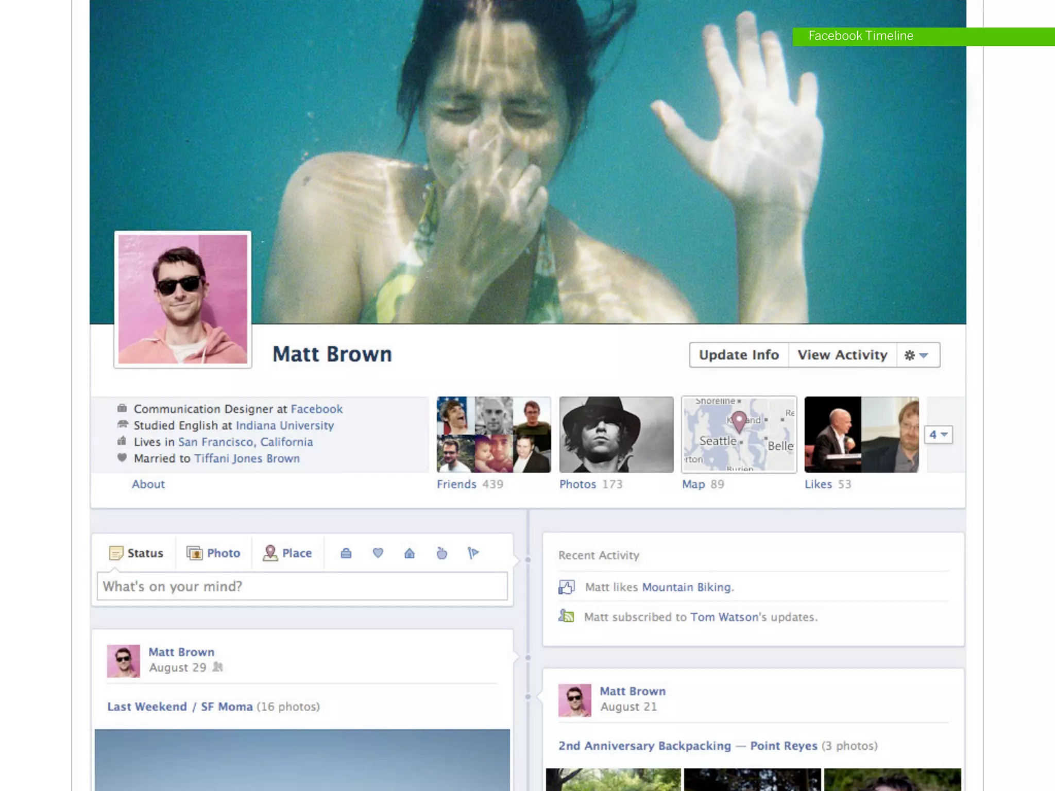Click the heart icon beside Married to
This screenshot has height=791, width=1055.
(x=122, y=457)
